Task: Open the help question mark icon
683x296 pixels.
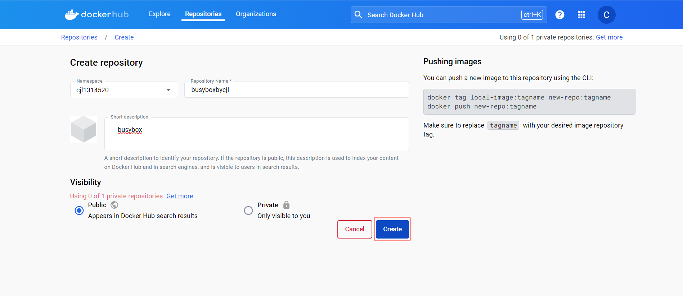Action: click(560, 15)
